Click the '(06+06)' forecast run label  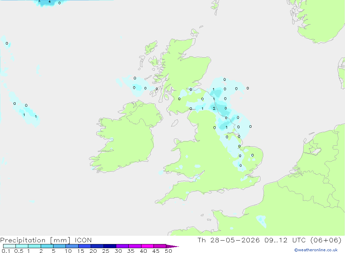click(326, 240)
